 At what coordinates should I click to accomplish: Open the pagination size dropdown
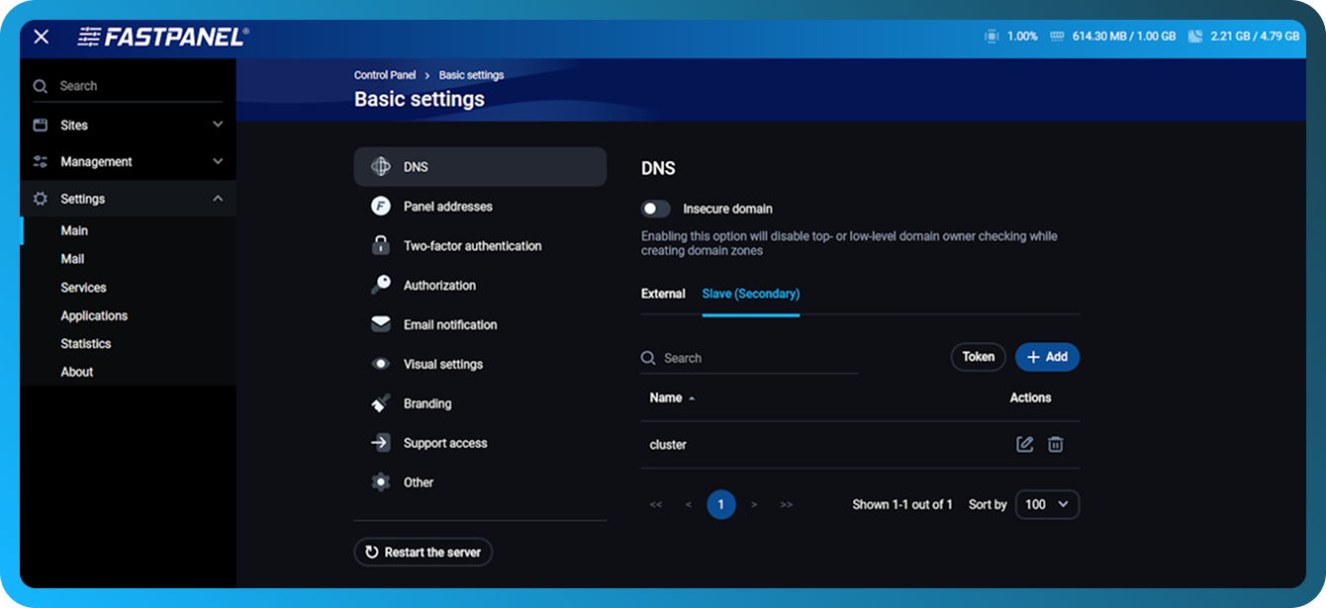tap(1047, 504)
